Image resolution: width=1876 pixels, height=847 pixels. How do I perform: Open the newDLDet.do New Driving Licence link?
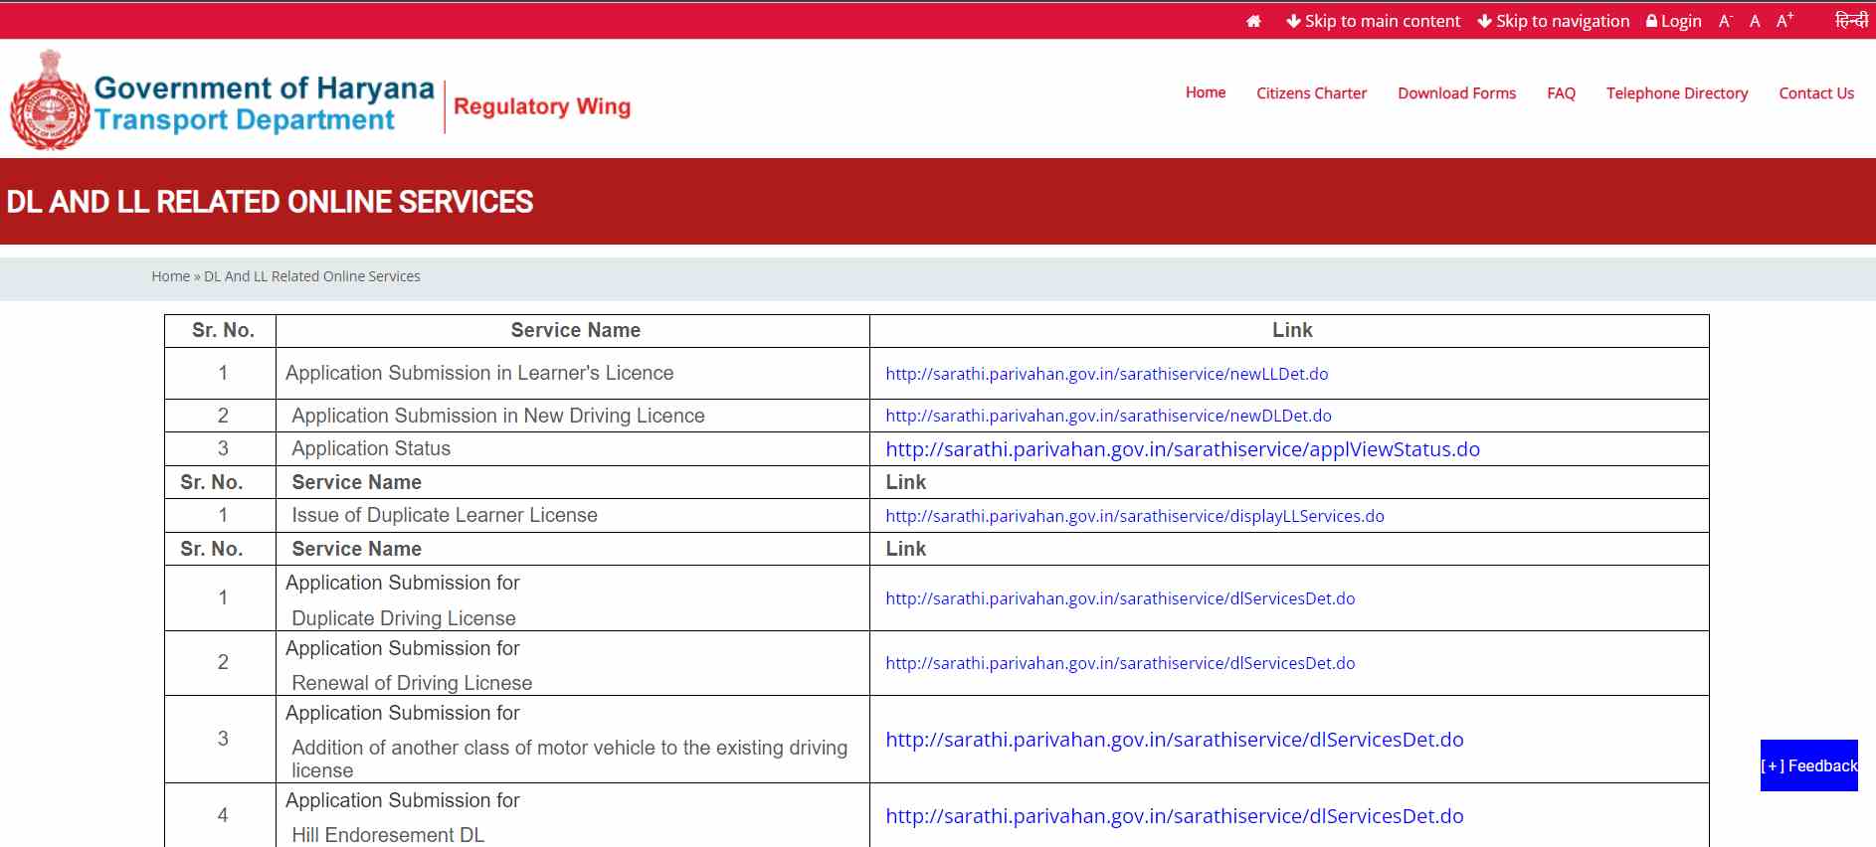[x=1108, y=416]
